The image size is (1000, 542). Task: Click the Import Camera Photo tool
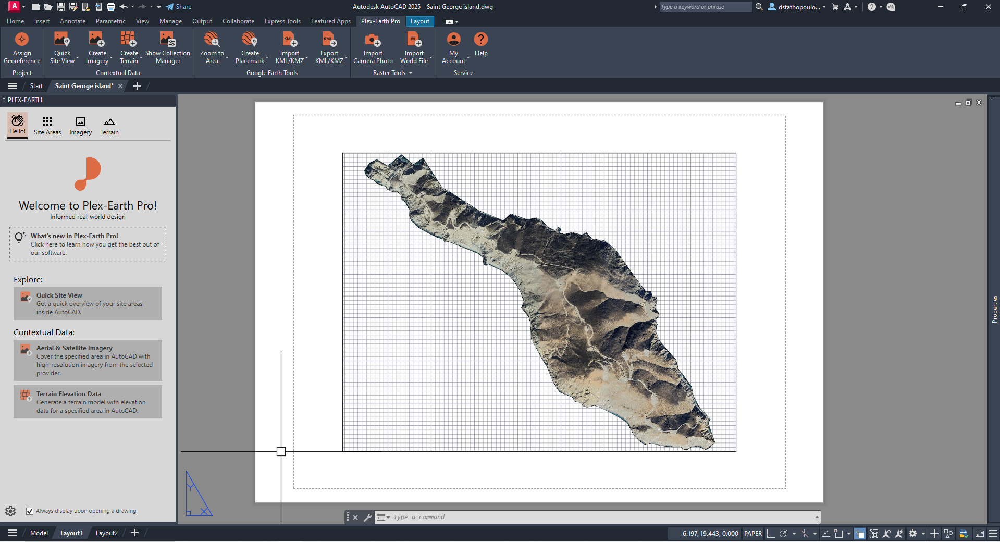(x=373, y=47)
